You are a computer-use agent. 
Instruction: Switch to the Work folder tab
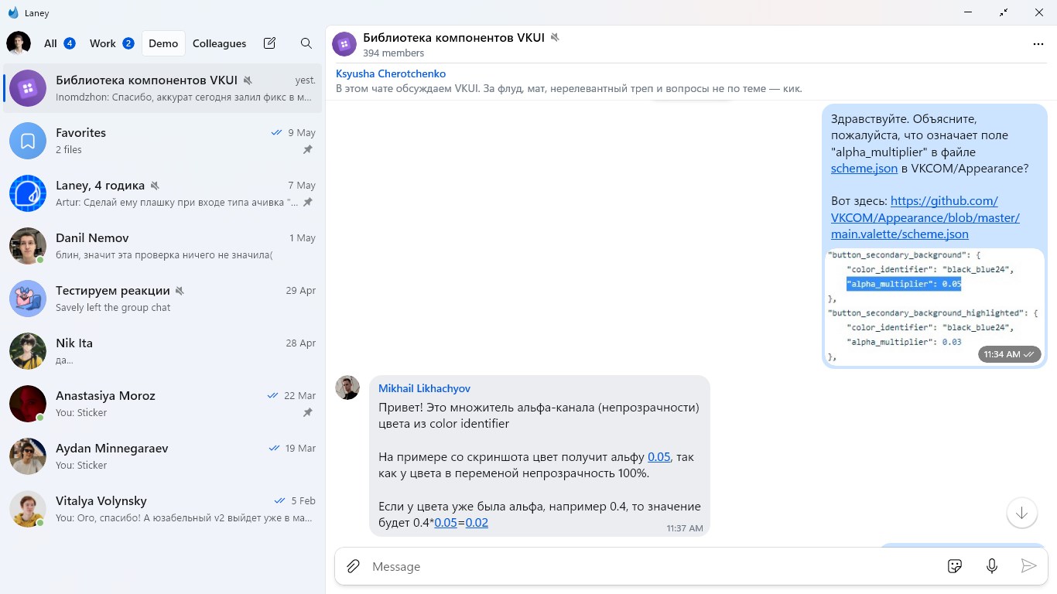coord(111,43)
